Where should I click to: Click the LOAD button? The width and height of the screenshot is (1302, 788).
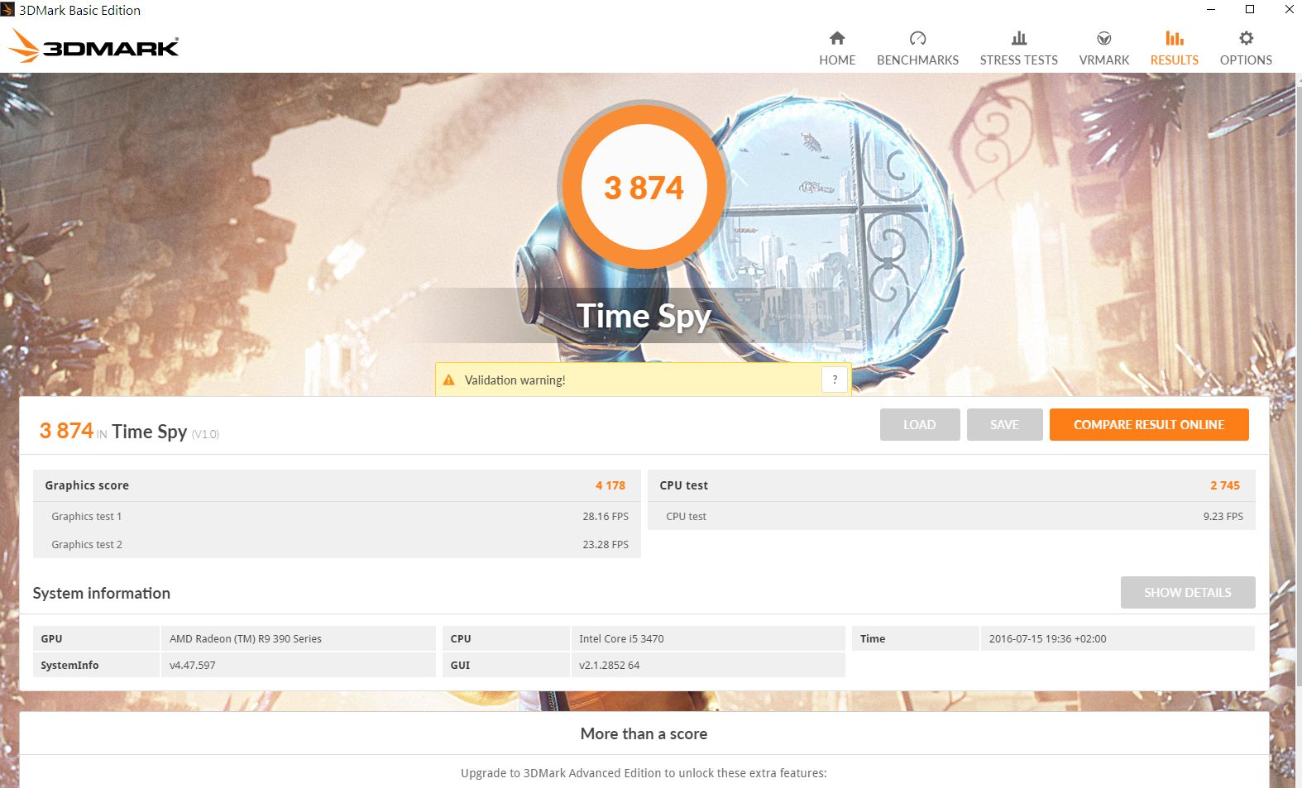[920, 424]
